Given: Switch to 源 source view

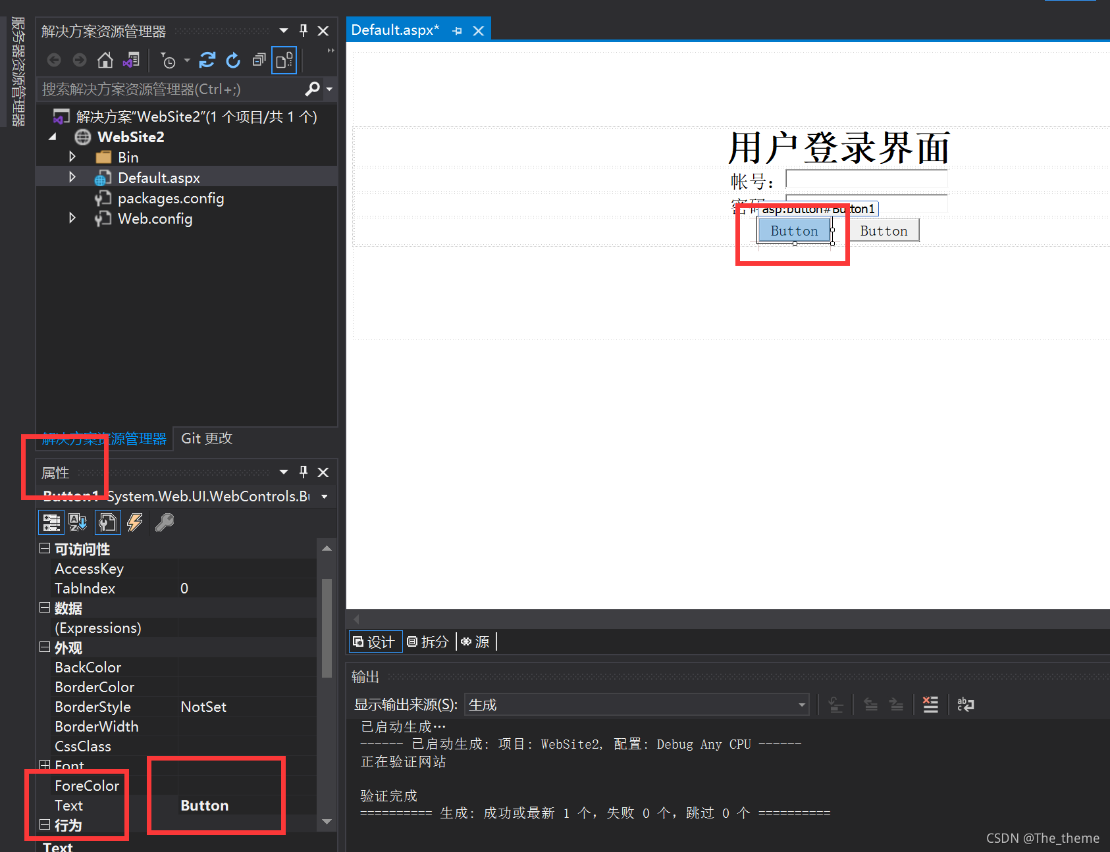Looking at the screenshot, I should [475, 641].
